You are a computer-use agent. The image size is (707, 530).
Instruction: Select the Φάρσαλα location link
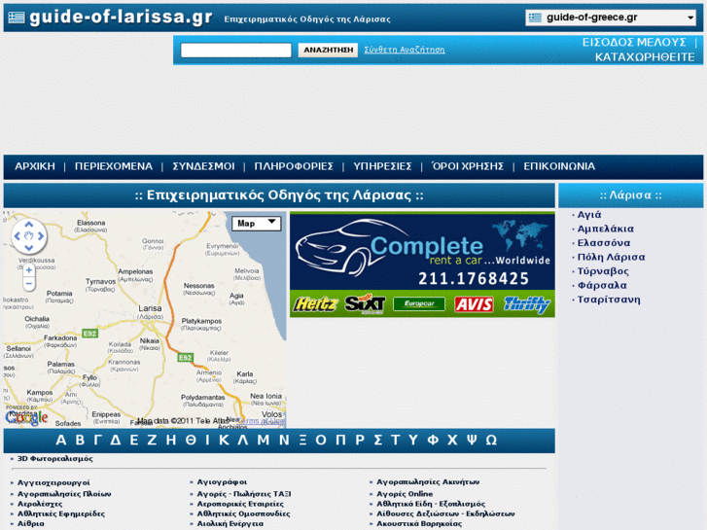tap(602, 286)
